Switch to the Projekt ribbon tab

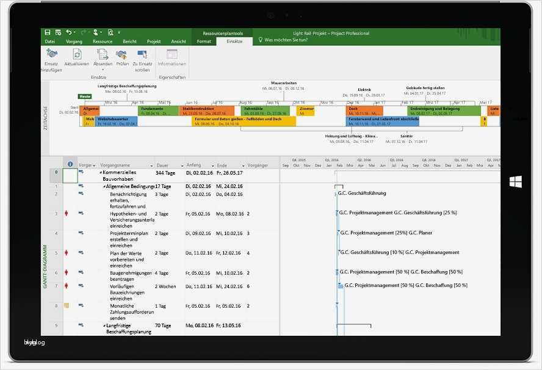click(x=154, y=42)
